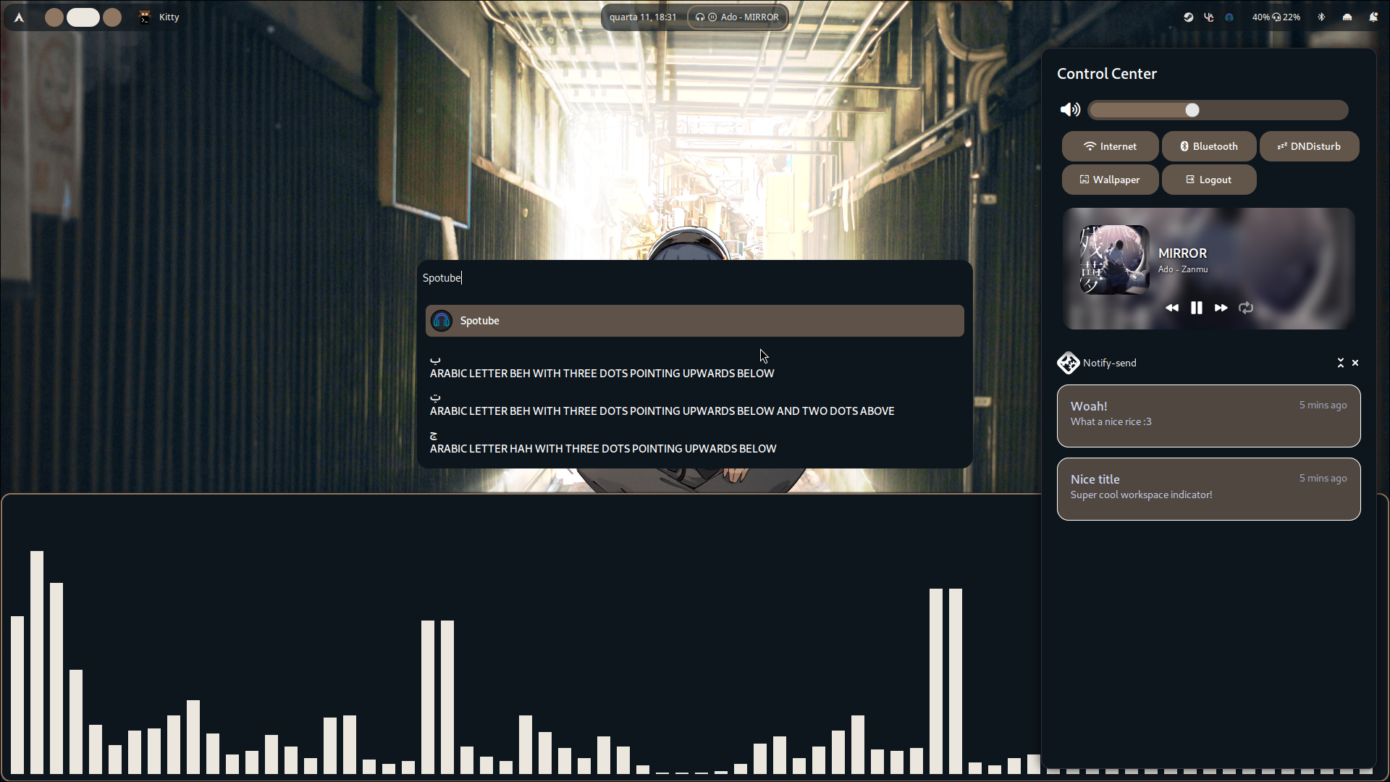This screenshot has height=782, width=1390.
Task: Click the Ado - MIRROR media pill
Action: point(737,17)
